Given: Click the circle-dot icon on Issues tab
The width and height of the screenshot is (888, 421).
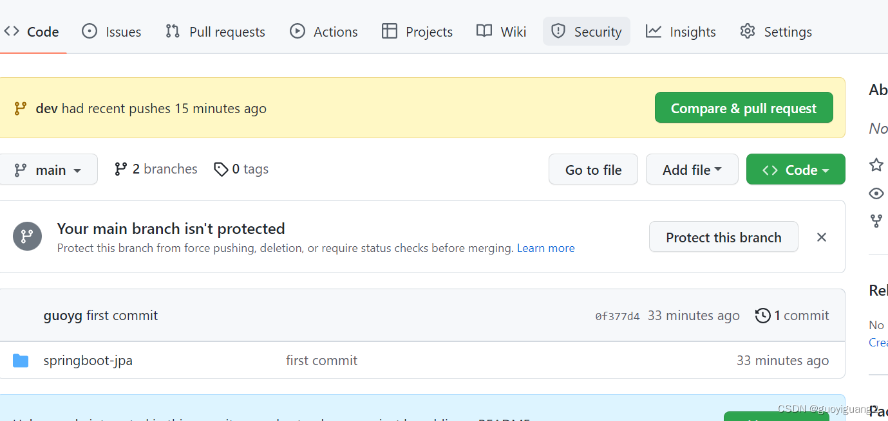Looking at the screenshot, I should 90,31.
